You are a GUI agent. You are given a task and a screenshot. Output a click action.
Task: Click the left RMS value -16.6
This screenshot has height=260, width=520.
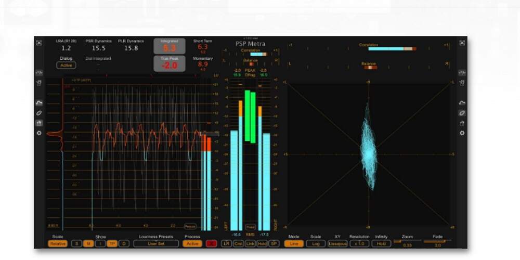tap(236, 235)
